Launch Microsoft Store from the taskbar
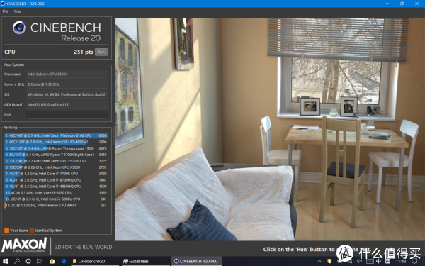 pyautogui.click(x=52, y=261)
